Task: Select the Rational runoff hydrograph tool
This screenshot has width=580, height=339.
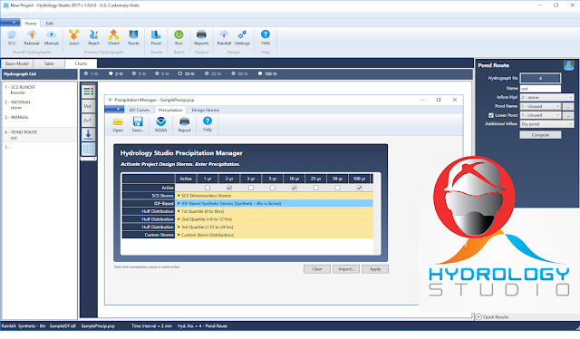Action: (32, 38)
